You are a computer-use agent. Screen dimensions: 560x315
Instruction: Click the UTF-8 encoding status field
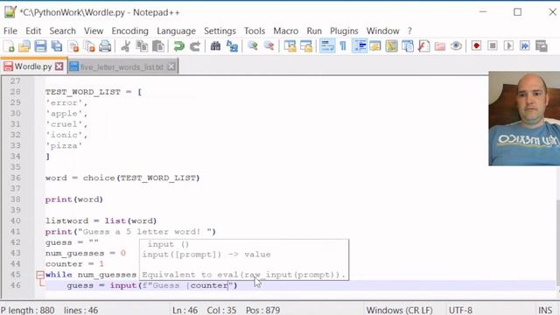pyautogui.click(x=460, y=310)
